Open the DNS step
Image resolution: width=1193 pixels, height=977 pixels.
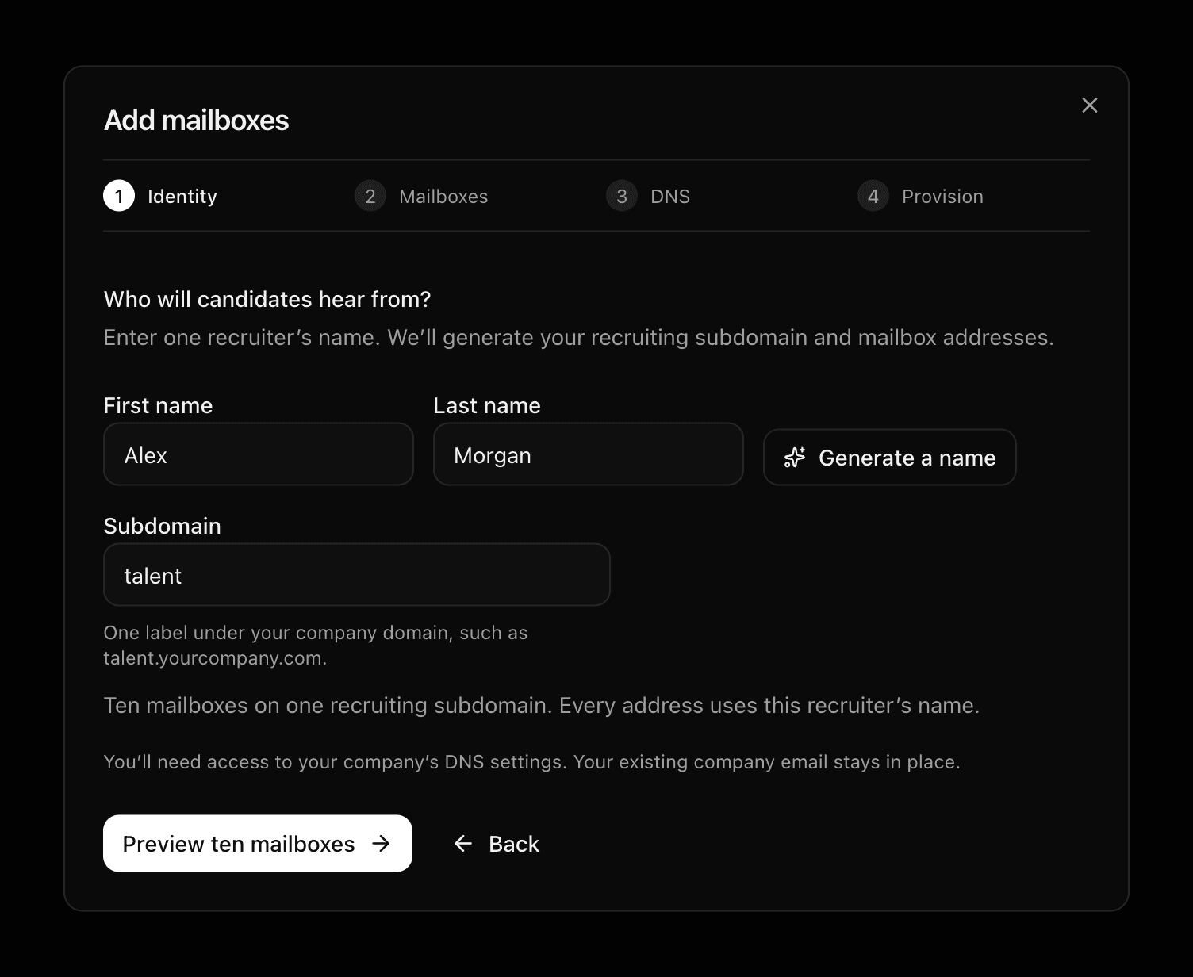tap(648, 196)
